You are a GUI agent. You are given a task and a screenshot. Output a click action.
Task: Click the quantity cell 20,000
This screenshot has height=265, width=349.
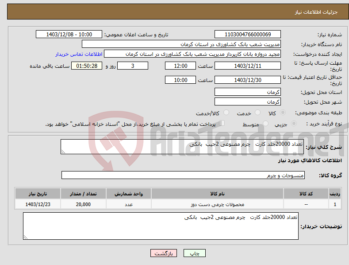83,204
